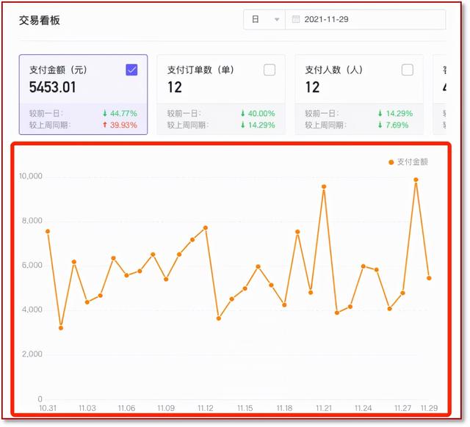Click the first data point on 10.31
The width and height of the screenshot is (470, 427).
coord(48,231)
